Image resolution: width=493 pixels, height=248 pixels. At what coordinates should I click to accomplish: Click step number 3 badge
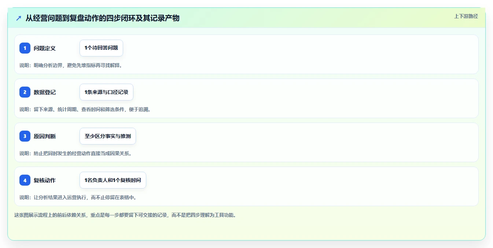25,136
